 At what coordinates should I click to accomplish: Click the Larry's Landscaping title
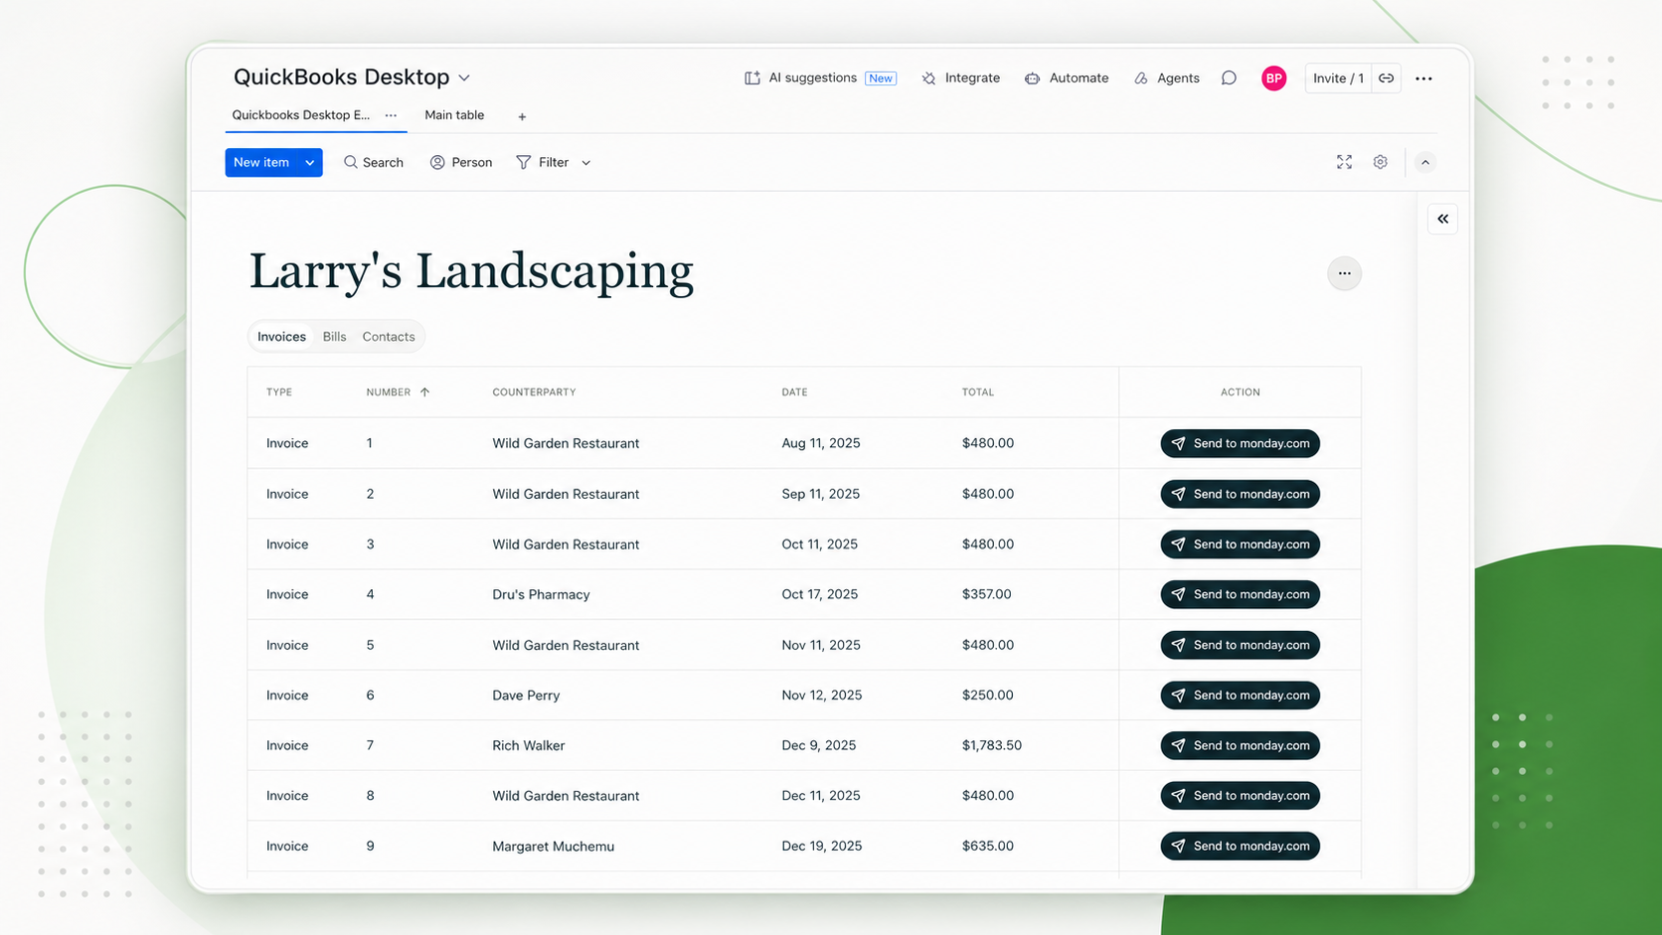tap(471, 272)
